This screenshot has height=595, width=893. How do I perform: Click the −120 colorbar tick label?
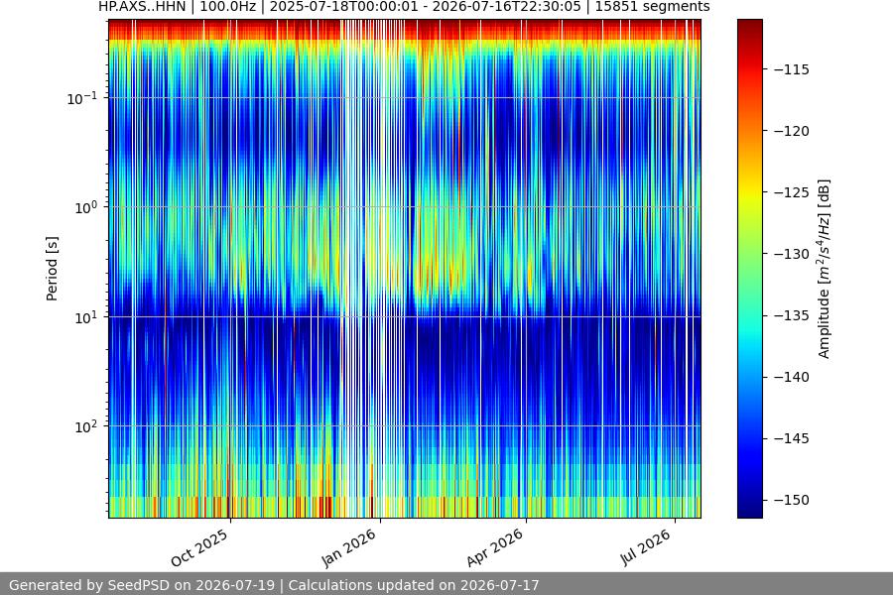pos(792,131)
